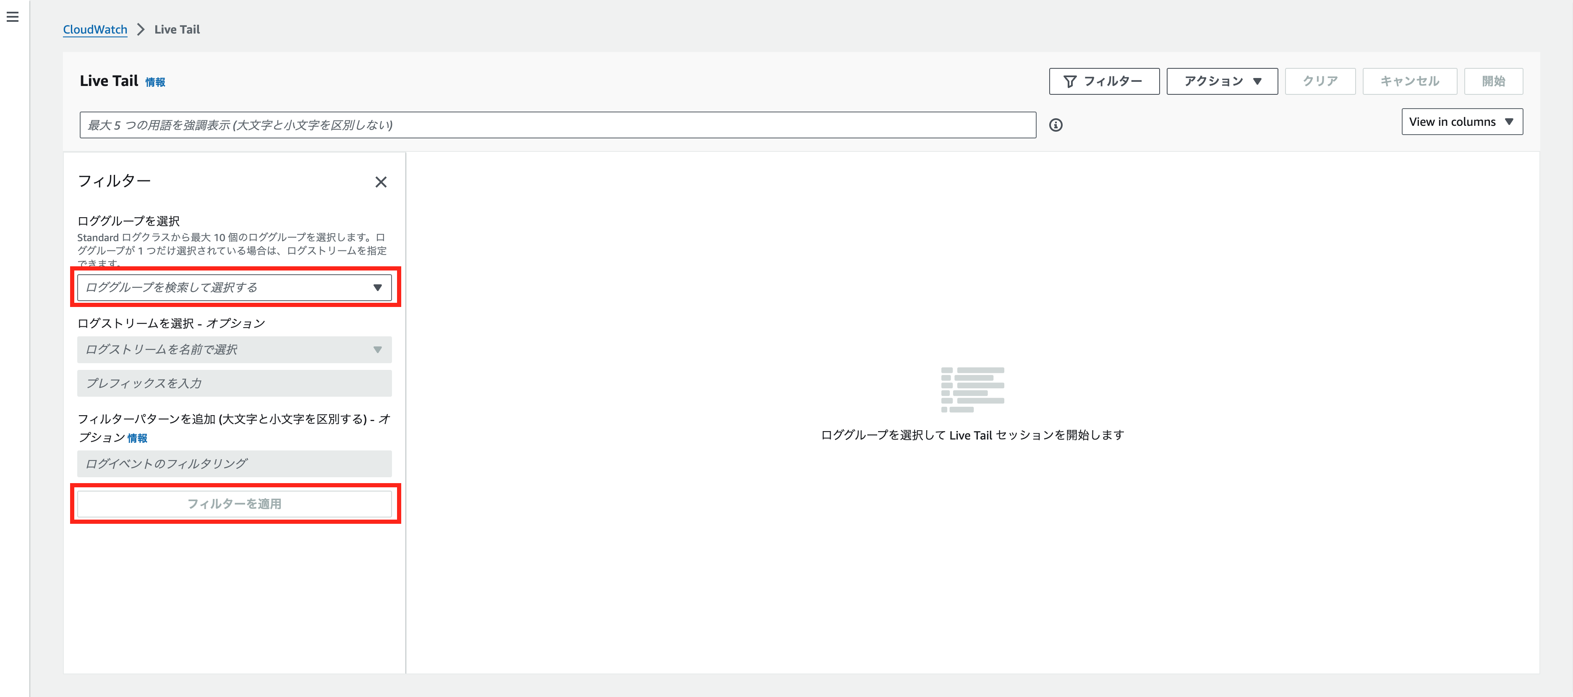Viewport: 1573px width, 697px height.
Task: Click the キャンセル button
Action: click(1409, 81)
